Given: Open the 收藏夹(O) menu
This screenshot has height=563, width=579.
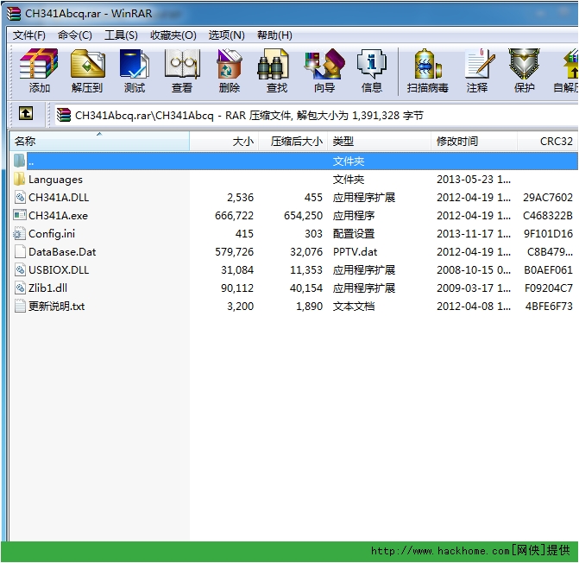Looking at the screenshot, I should (173, 35).
